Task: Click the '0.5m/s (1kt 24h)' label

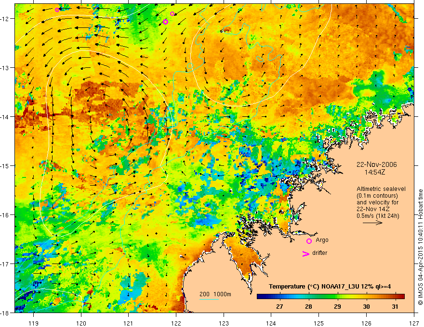Action: pyautogui.click(x=378, y=216)
